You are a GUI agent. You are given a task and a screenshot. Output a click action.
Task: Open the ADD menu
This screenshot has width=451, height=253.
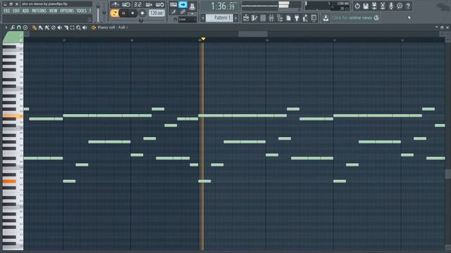pos(25,11)
